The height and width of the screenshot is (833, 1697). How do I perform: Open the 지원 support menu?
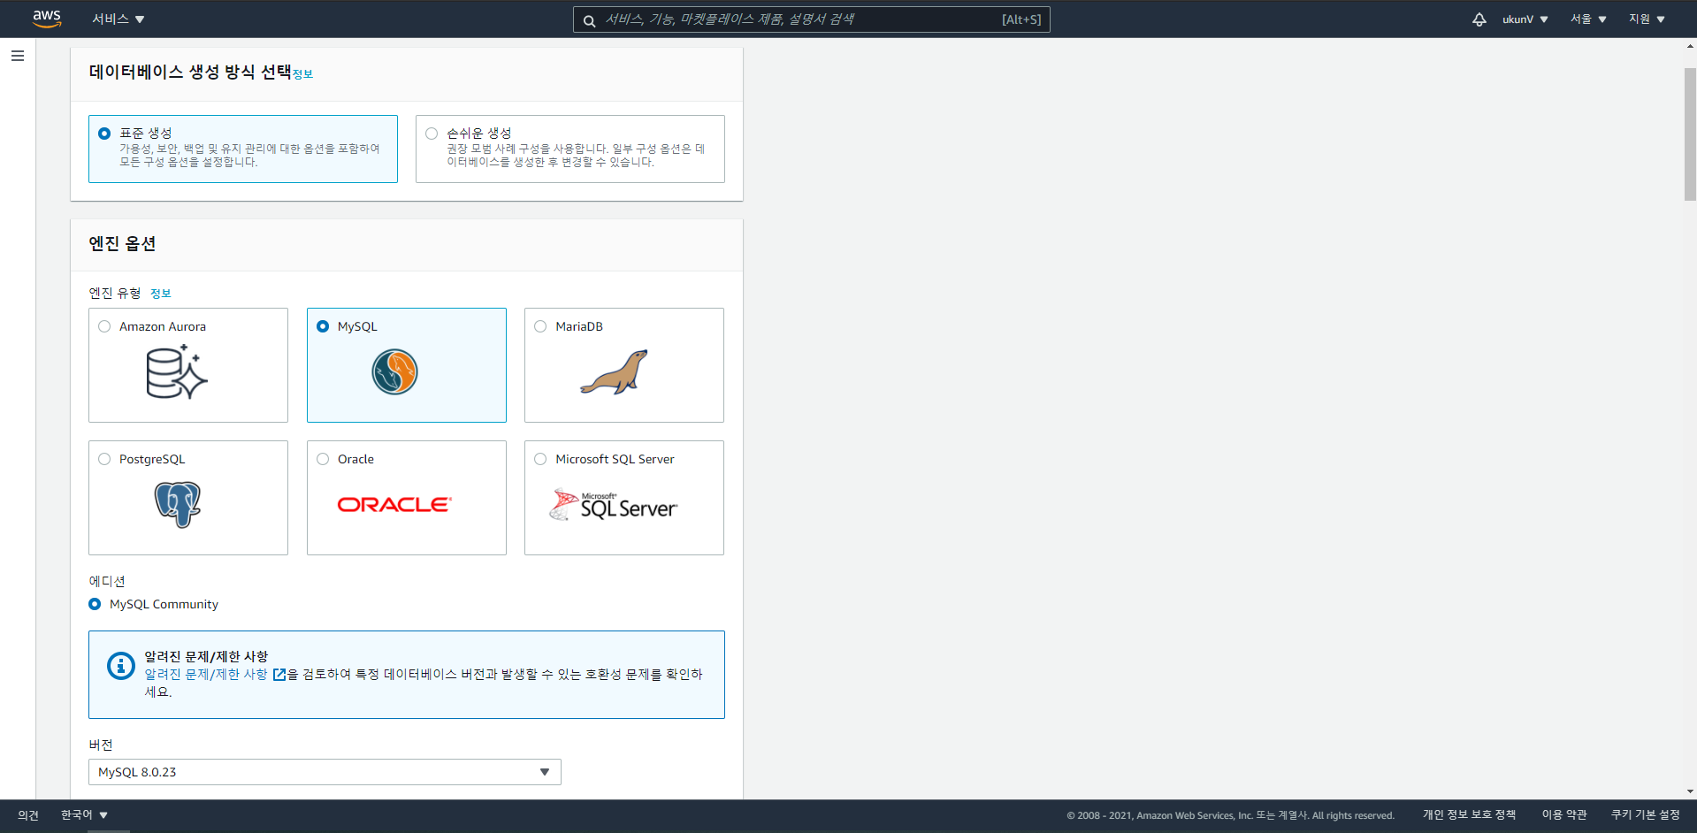(1647, 19)
